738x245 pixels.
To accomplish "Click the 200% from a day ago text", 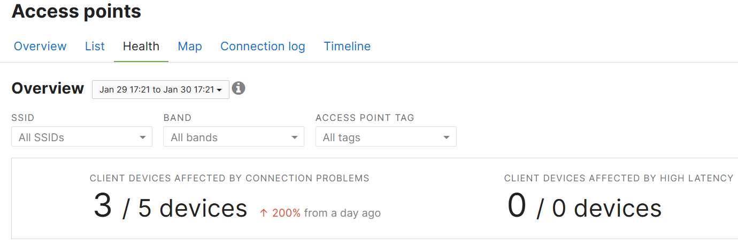I will (326, 213).
